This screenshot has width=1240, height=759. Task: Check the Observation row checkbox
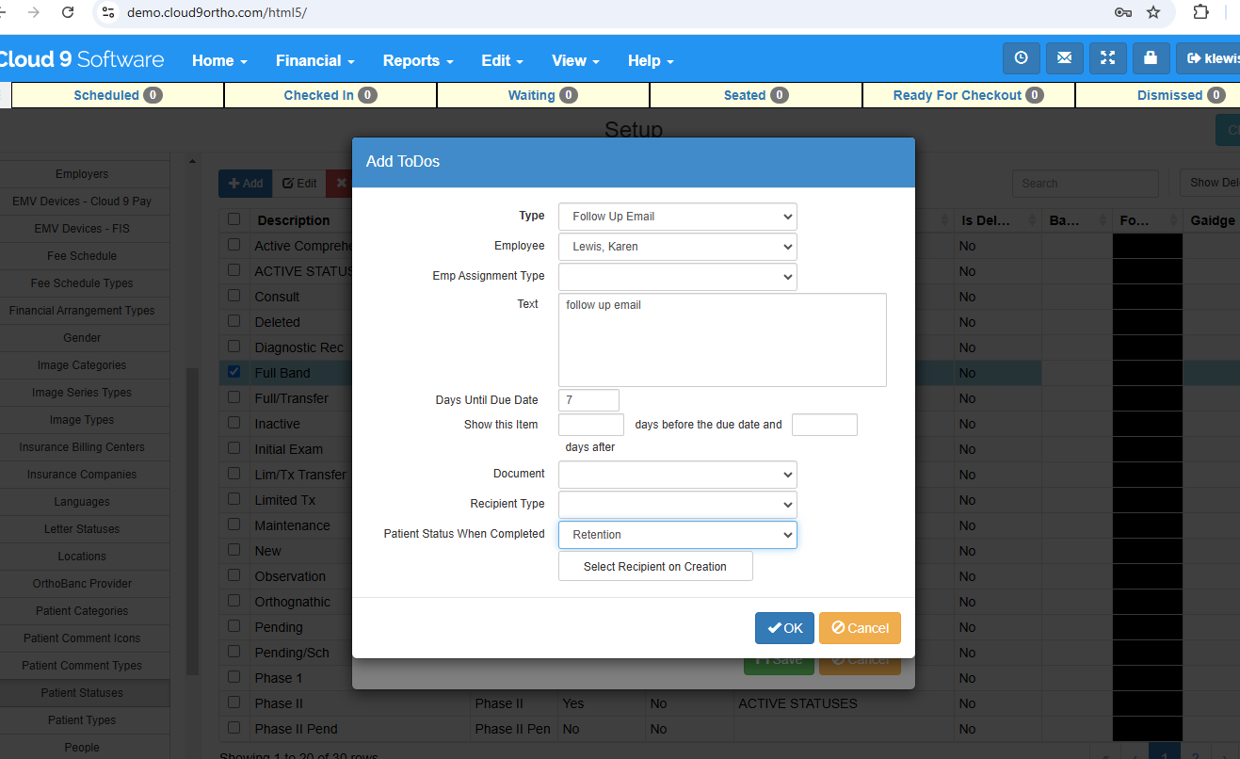click(x=234, y=575)
